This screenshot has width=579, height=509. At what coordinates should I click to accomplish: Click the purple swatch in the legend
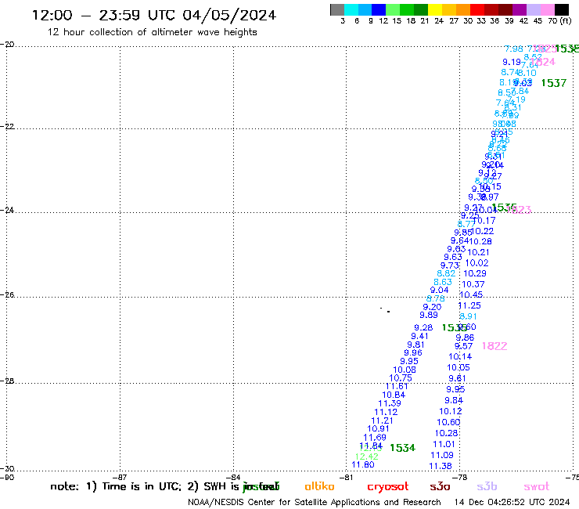[520, 9]
